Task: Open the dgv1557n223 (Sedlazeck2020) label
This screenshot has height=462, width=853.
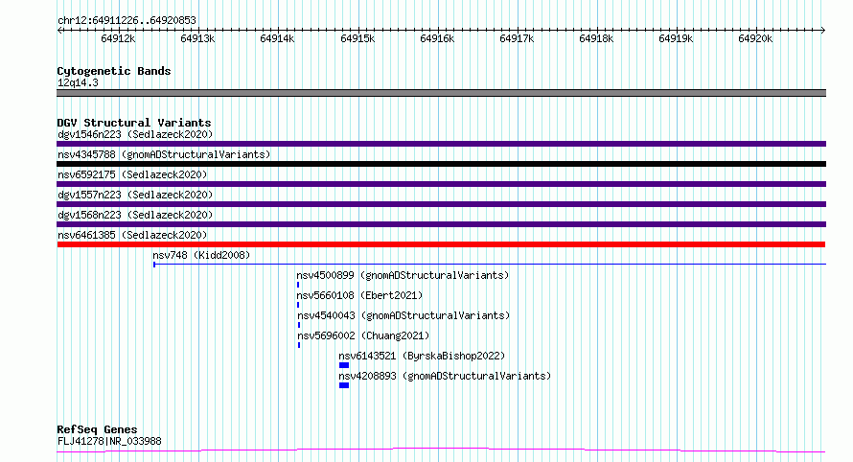Action: (135, 195)
